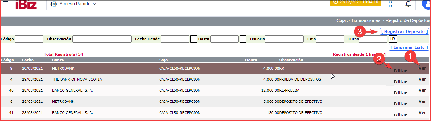Image resolution: width=431 pixels, height=121 pixels.
Task: Click the Usuario input field
Action: coord(284,39)
